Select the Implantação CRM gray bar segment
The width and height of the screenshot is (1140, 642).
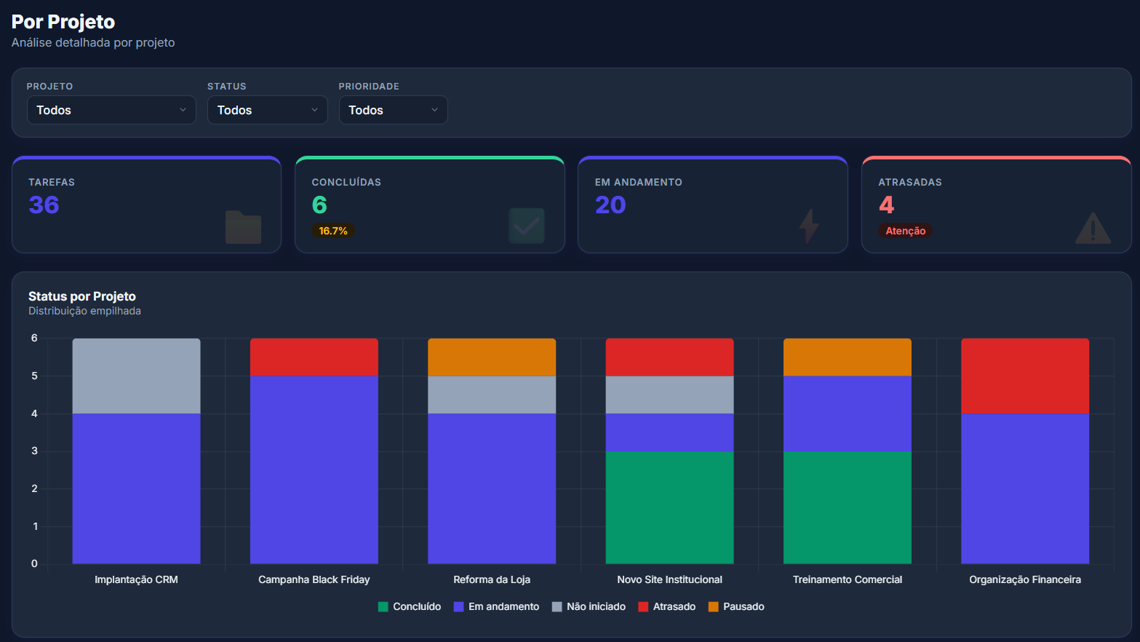tap(136, 376)
